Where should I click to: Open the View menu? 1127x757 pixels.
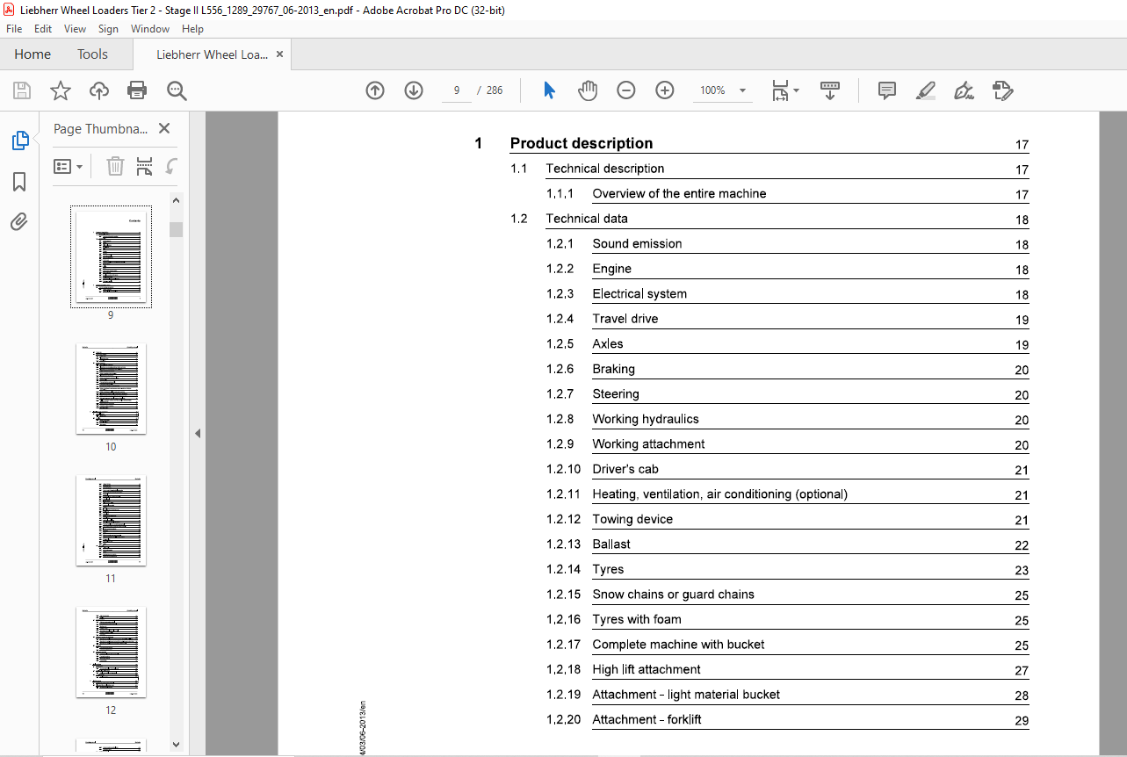[x=75, y=29]
